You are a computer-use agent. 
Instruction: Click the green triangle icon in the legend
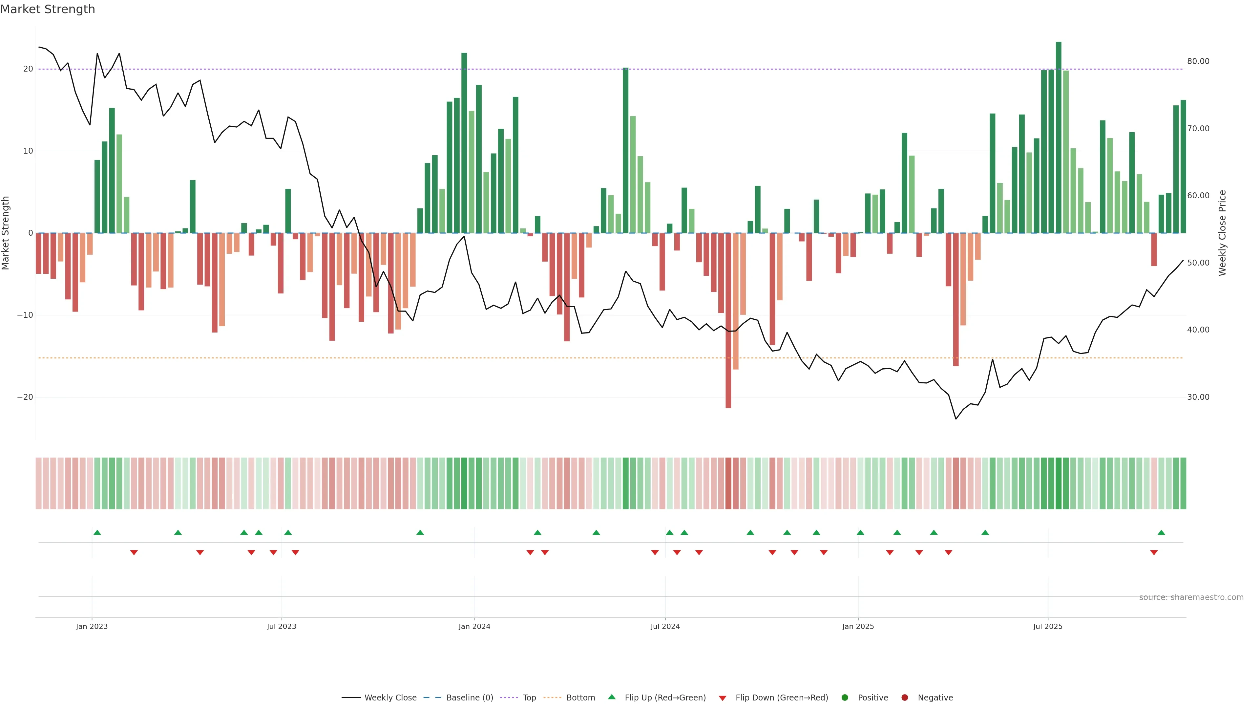coord(611,697)
